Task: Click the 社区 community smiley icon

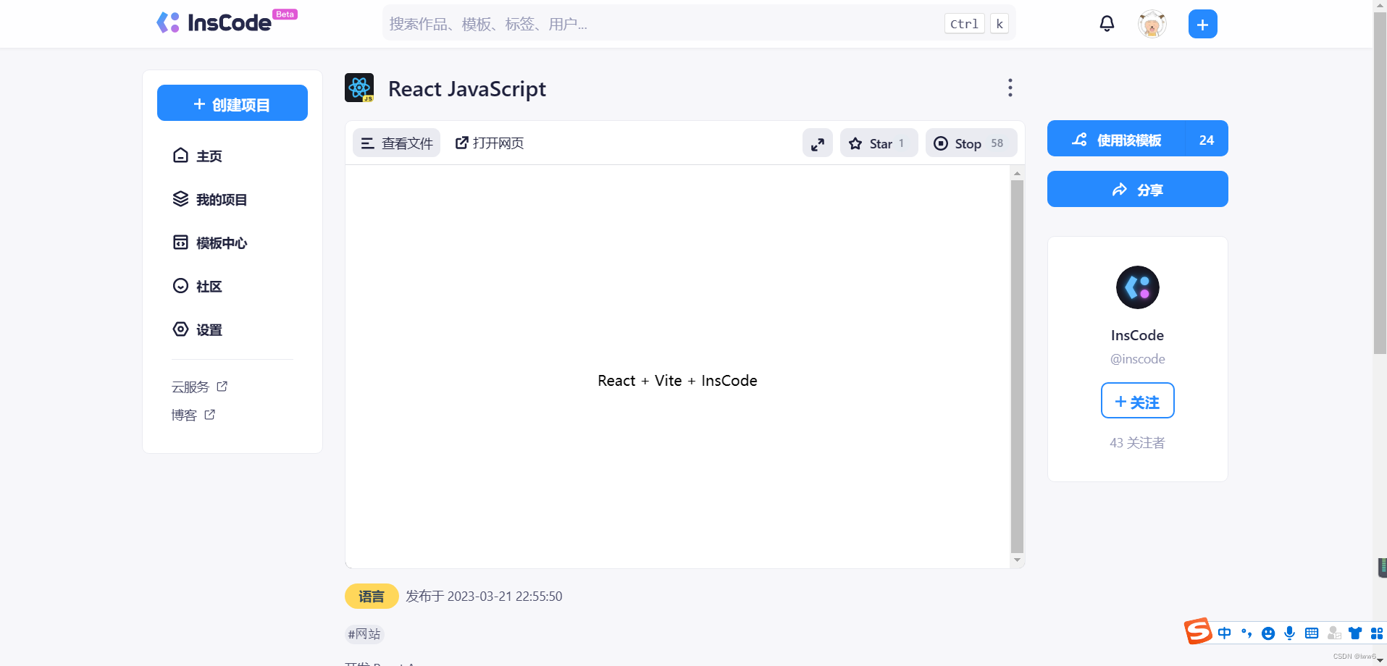Action: pos(180,286)
